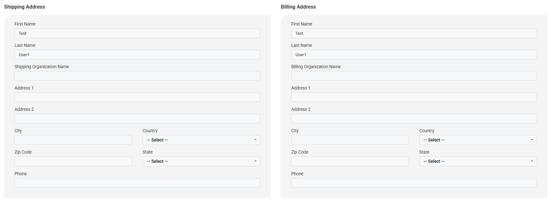Click the Billing Address 2 field
This screenshot has width=551, height=202.
[x=414, y=119]
